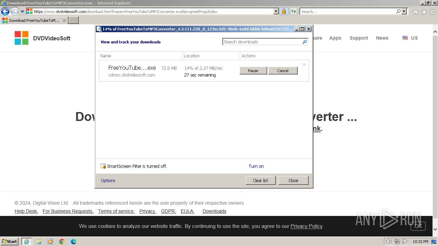Click the DVDVideoSoft logo
Screen dimensions: 438x246
(x=42, y=38)
